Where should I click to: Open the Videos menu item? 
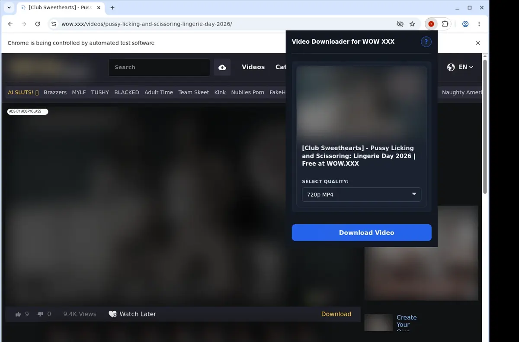(x=253, y=67)
